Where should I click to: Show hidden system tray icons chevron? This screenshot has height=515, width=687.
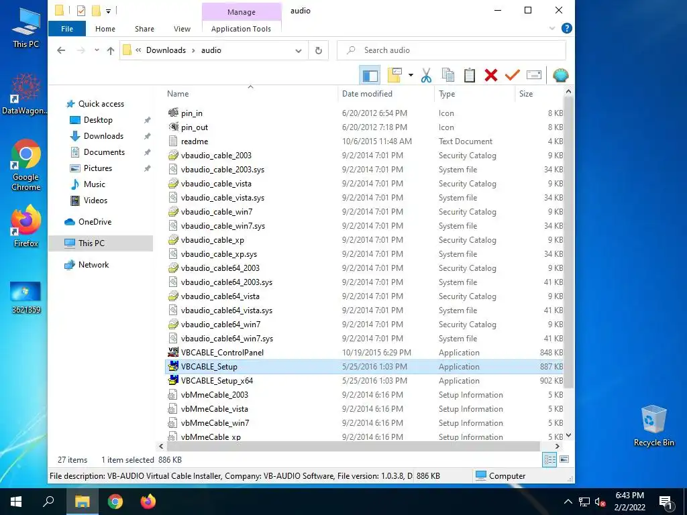(568, 502)
